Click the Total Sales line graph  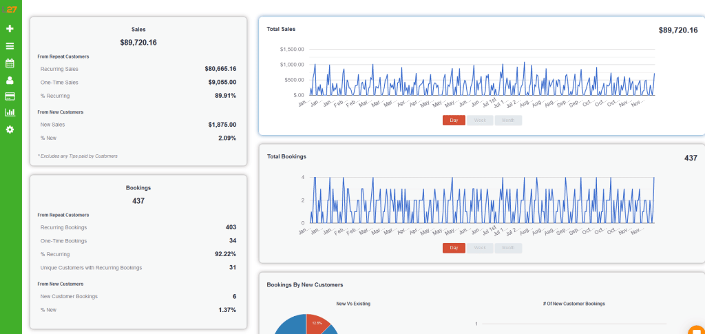[x=481, y=79]
